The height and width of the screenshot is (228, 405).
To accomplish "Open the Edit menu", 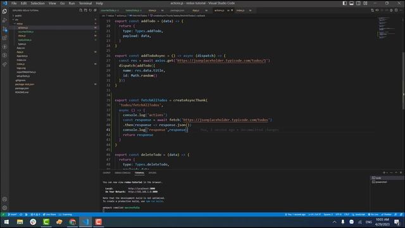I will 23,3.
